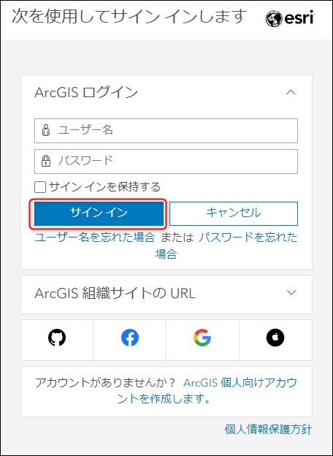
Task: Click the GitHub sign-in icon
Action: click(x=57, y=338)
